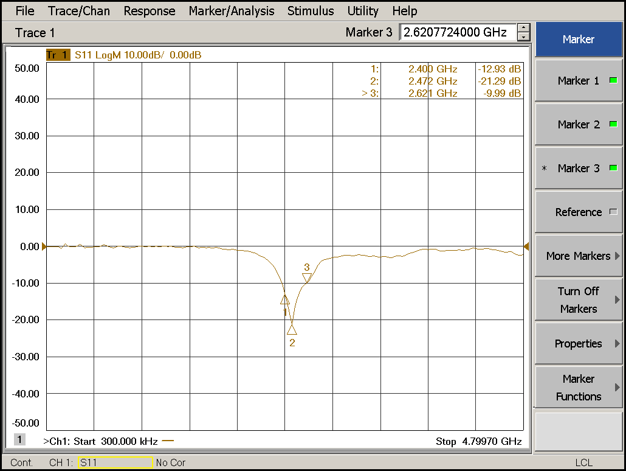The image size is (626, 471).
Task: Click the left reference level arrow
Action: coord(44,246)
